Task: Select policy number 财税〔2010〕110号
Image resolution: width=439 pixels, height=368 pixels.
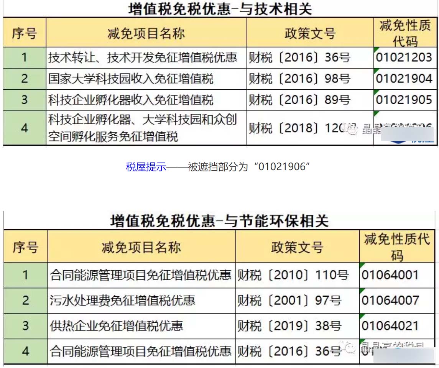Action: [293, 275]
